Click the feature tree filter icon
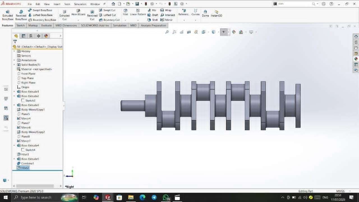This screenshot has height=202, width=359. click(x=15, y=42)
